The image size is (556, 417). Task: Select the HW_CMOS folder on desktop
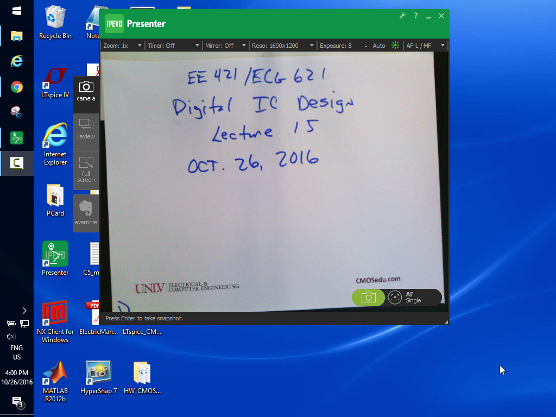(x=142, y=377)
